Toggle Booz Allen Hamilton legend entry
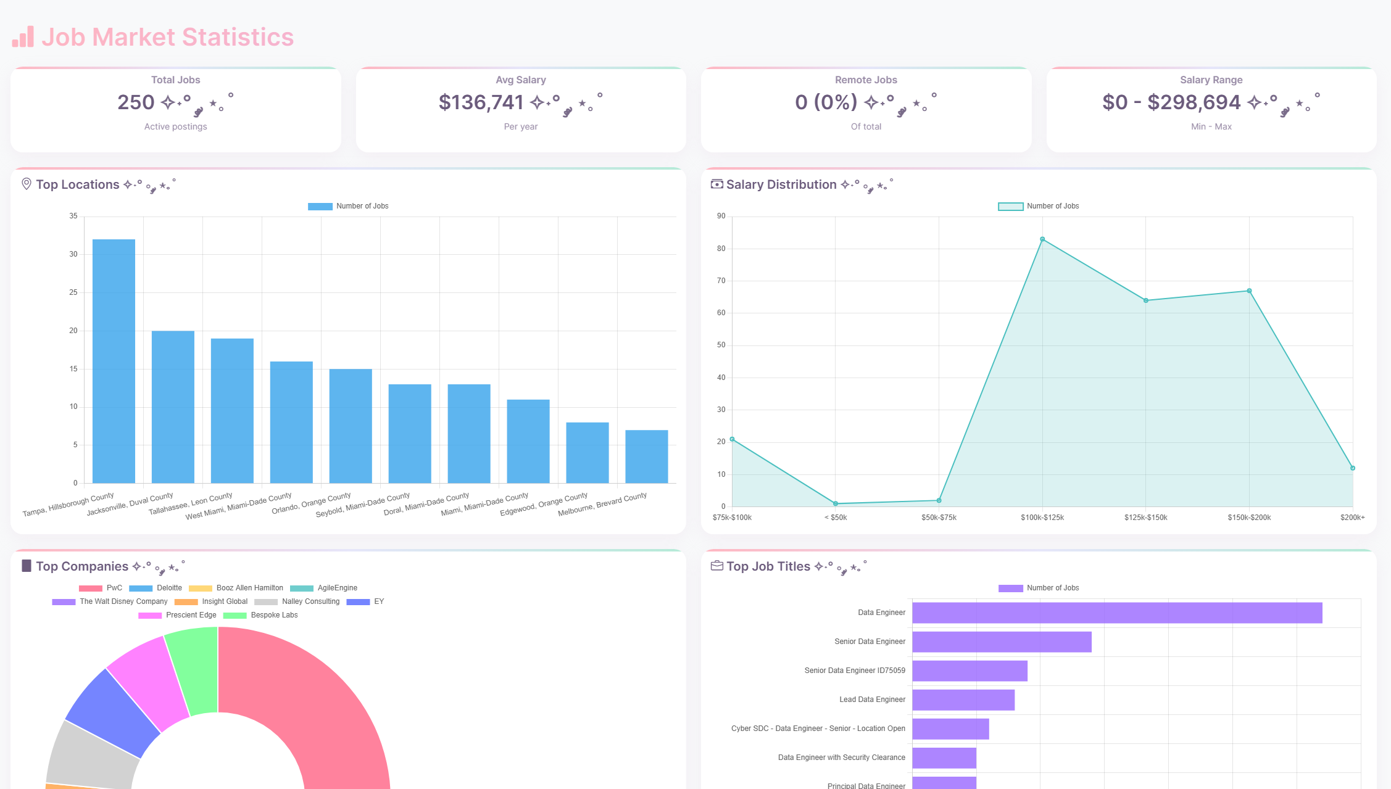1391x789 pixels. click(x=236, y=588)
